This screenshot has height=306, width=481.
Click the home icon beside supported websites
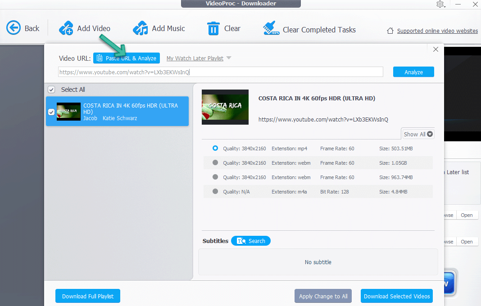click(390, 31)
